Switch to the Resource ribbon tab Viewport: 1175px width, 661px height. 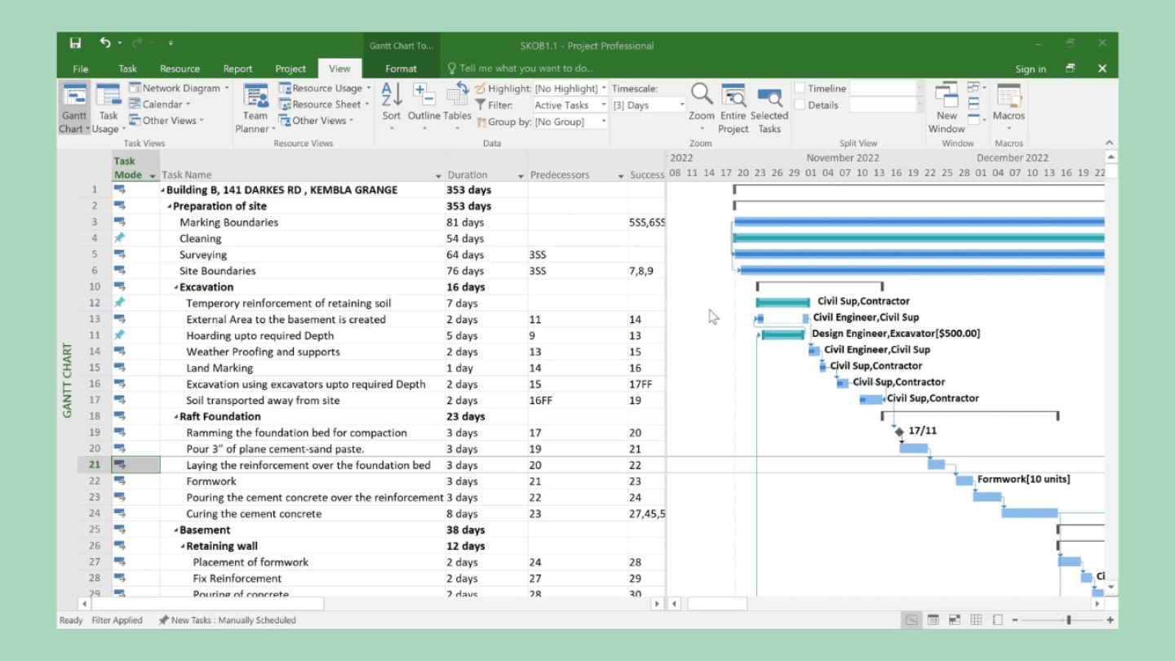[x=180, y=69]
